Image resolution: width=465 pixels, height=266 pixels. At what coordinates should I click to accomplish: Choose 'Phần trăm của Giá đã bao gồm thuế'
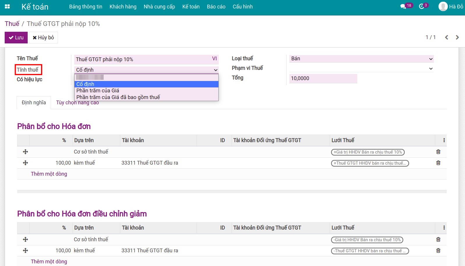[x=118, y=97]
